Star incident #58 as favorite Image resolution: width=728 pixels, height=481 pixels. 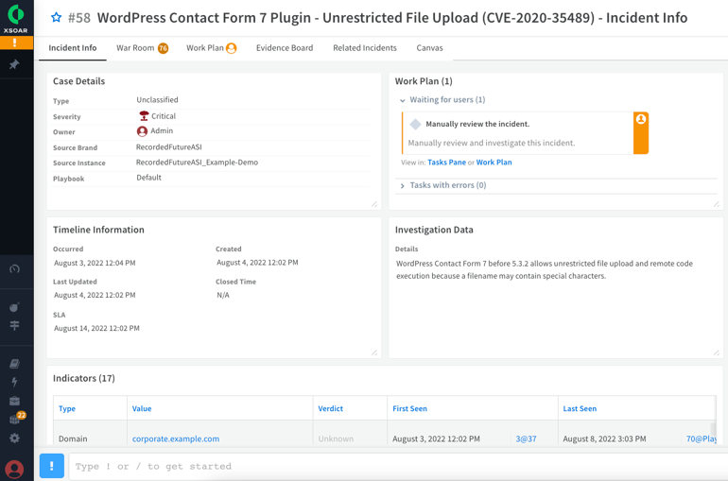56,18
